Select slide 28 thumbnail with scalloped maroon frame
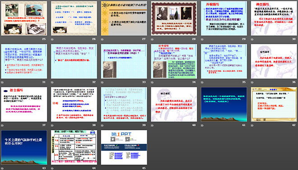 coord(174,18)
